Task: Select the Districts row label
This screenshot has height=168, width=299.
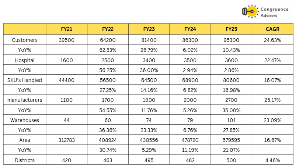Action: (x=25, y=160)
